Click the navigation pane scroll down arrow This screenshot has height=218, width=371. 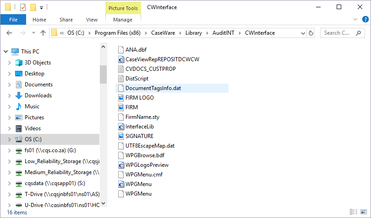(103, 203)
